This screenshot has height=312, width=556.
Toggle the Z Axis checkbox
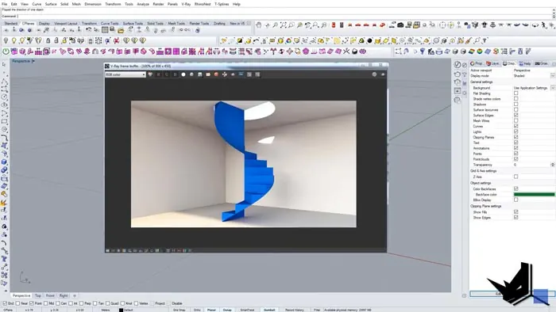point(516,177)
